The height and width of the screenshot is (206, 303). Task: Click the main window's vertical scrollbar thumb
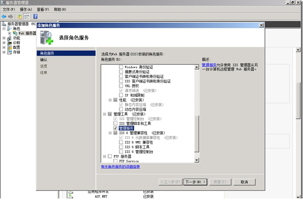pos(298,101)
